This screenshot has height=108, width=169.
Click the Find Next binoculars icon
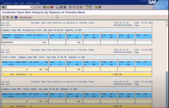click(x=65, y=7)
